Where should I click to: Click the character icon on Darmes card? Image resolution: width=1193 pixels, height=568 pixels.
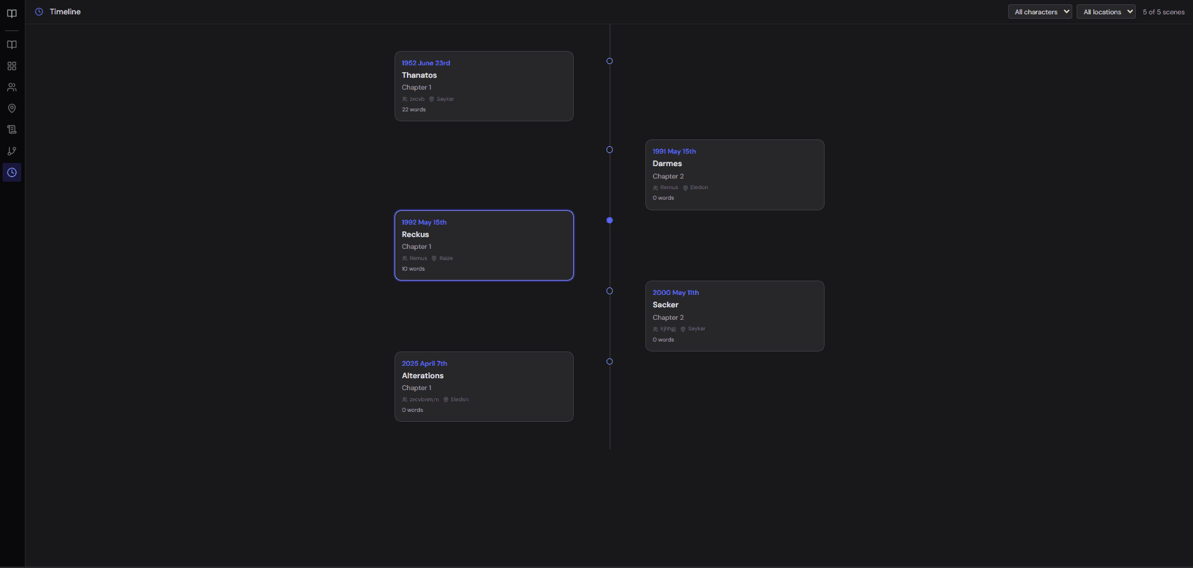(655, 187)
